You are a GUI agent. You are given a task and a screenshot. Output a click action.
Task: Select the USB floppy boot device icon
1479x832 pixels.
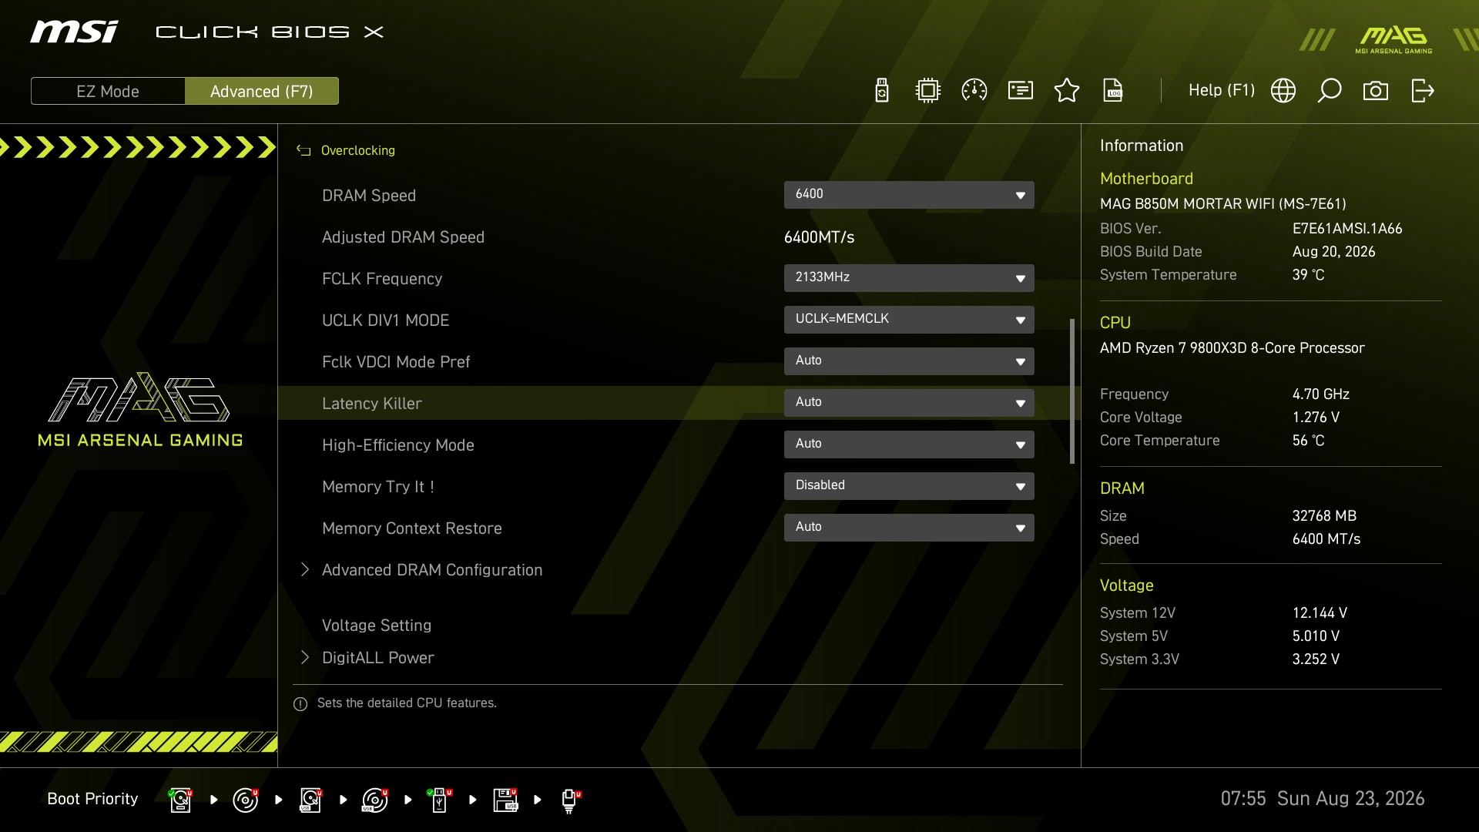505,800
